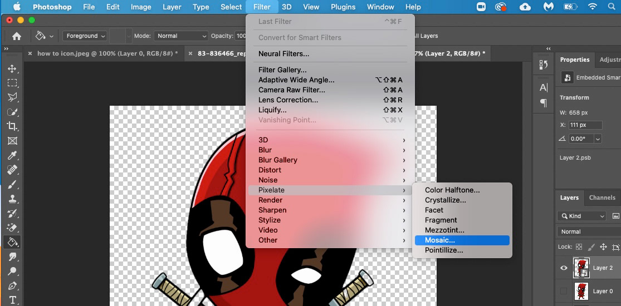621x306 pixels.
Task: Hide Layer 2 with eye icon
Action: 564,268
